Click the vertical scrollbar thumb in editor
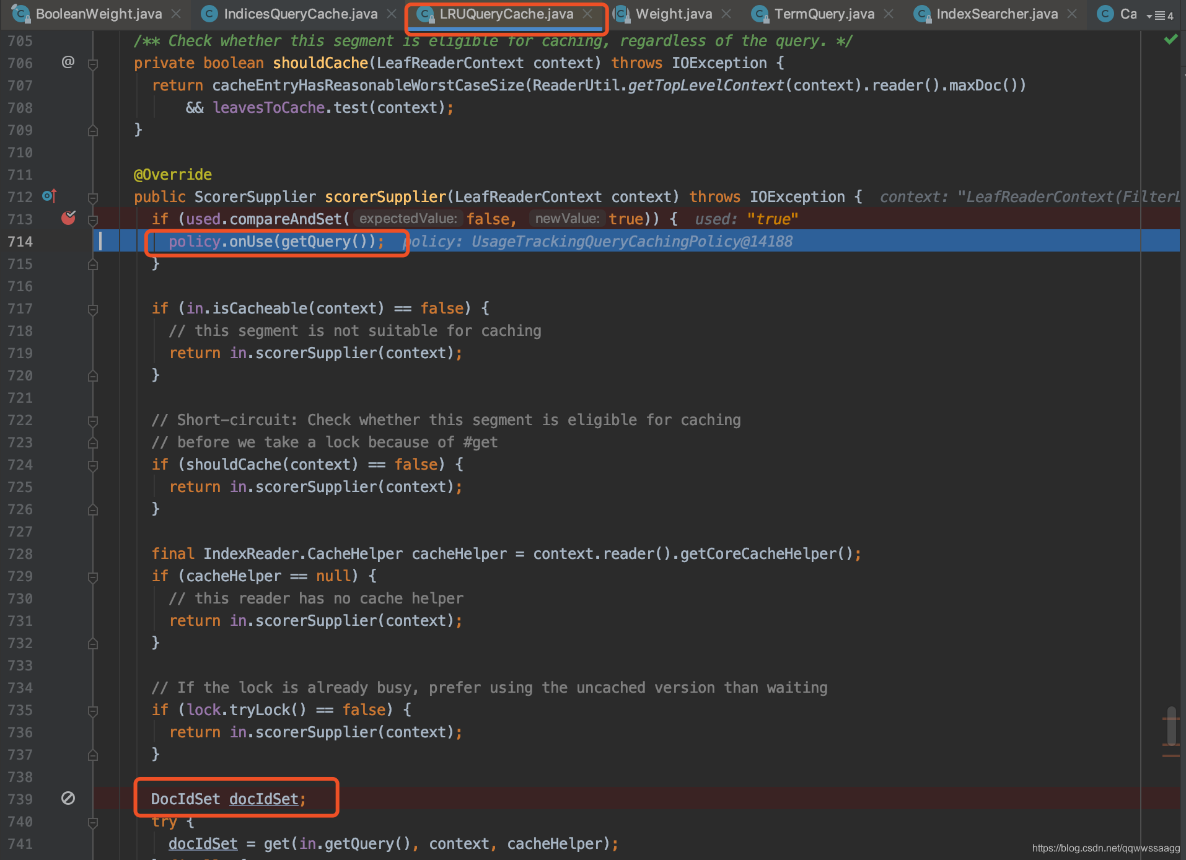 point(1171,726)
